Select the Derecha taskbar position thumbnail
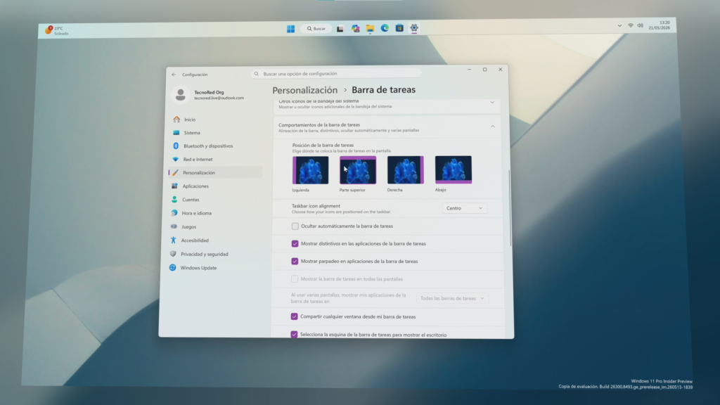The image size is (720, 405). tap(406, 170)
